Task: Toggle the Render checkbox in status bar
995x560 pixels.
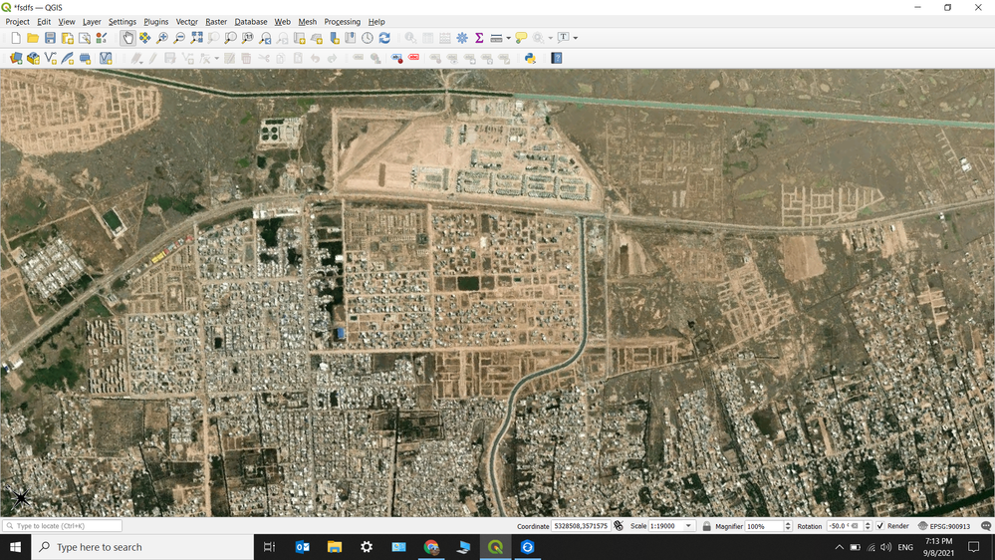Action: click(880, 526)
